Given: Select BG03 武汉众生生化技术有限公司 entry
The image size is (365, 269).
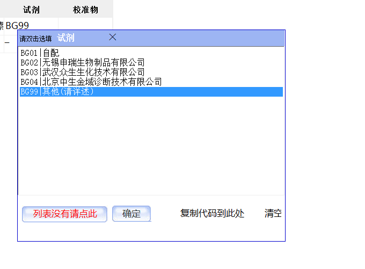Looking at the screenshot, I should coord(82,72).
